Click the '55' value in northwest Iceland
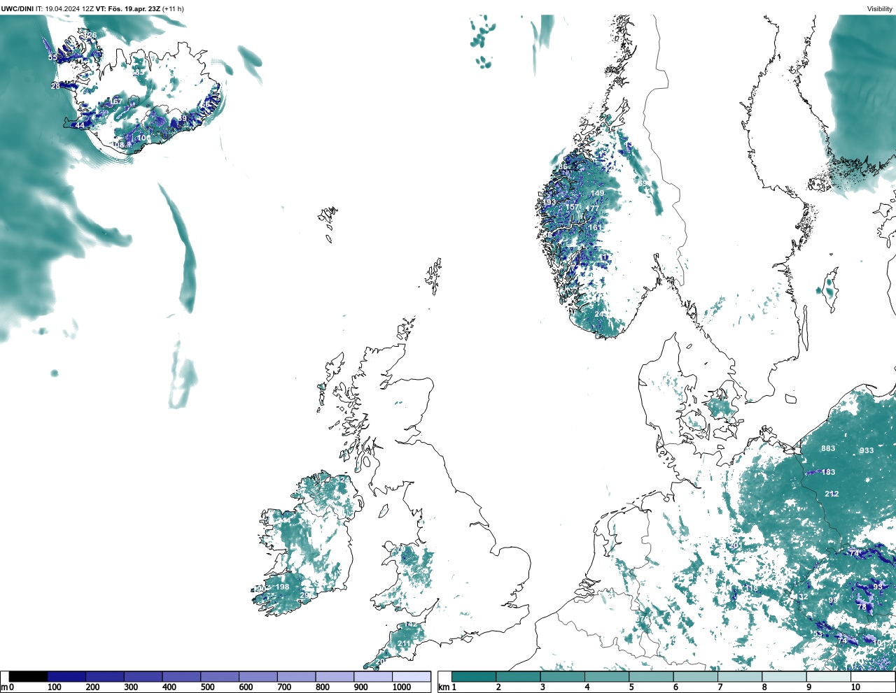896x693 pixels. point(52,57)
